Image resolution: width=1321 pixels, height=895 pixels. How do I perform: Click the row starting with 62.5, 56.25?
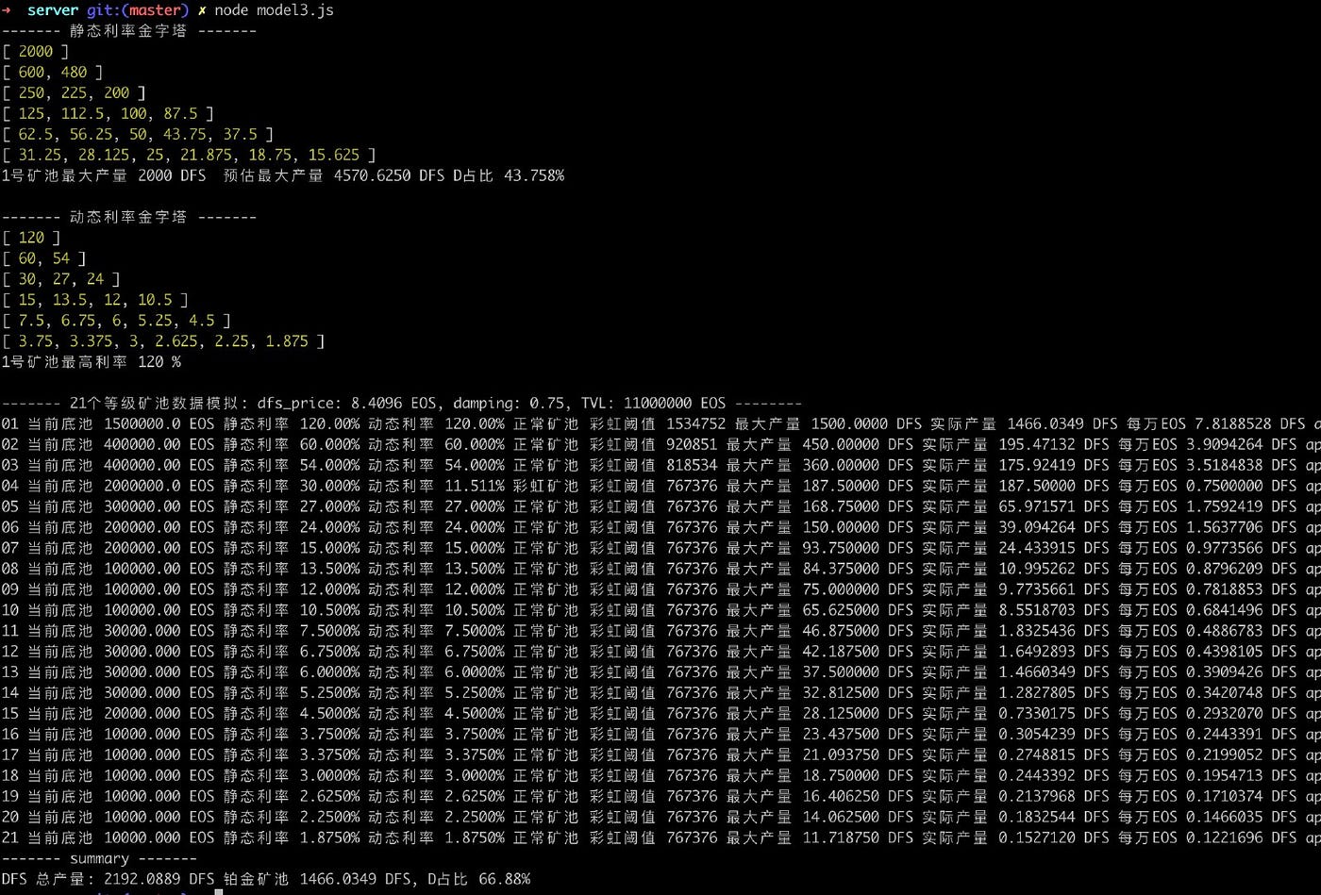(x=138, y=135)
